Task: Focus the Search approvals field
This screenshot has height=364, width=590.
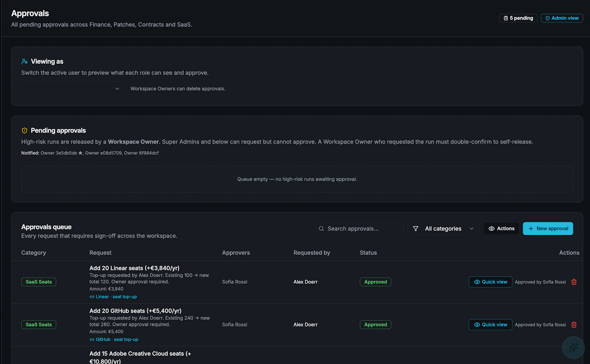Action: pos(360,229)
